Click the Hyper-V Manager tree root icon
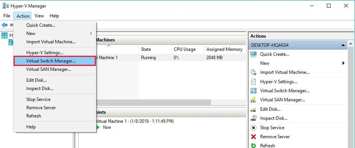 tap(4, 35)
